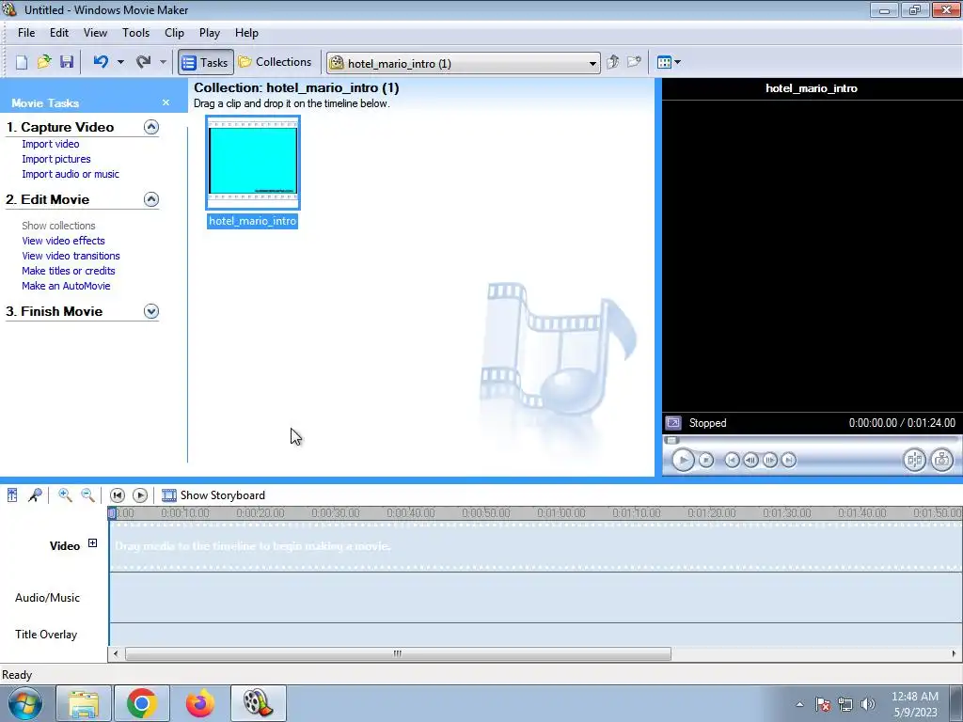Click the Forward button in monitor
The image size is (963, 722).
pyautogui.click(x=789, y=460)
